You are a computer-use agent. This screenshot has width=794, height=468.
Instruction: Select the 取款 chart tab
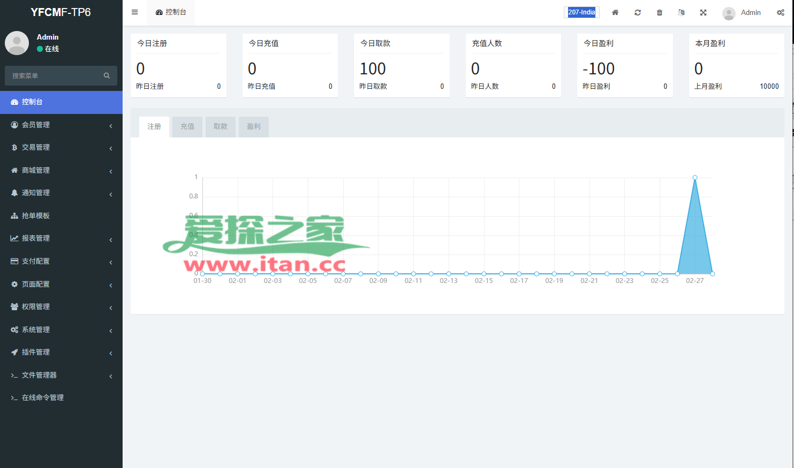[221, 127]
